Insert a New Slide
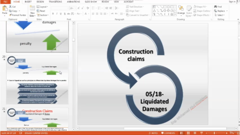The height and width of the screenshot is (135, 240). pos(32,11)
